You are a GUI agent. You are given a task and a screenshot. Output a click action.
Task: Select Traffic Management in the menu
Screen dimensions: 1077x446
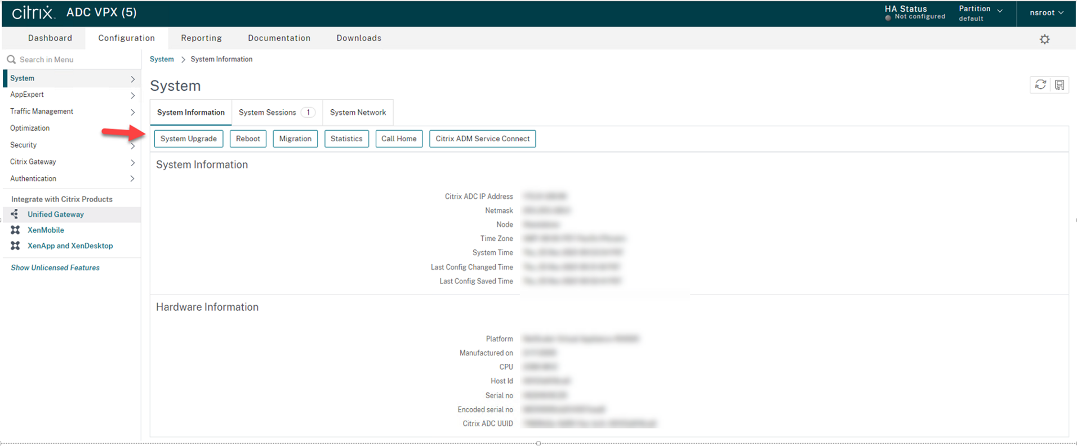coord(42,111)
